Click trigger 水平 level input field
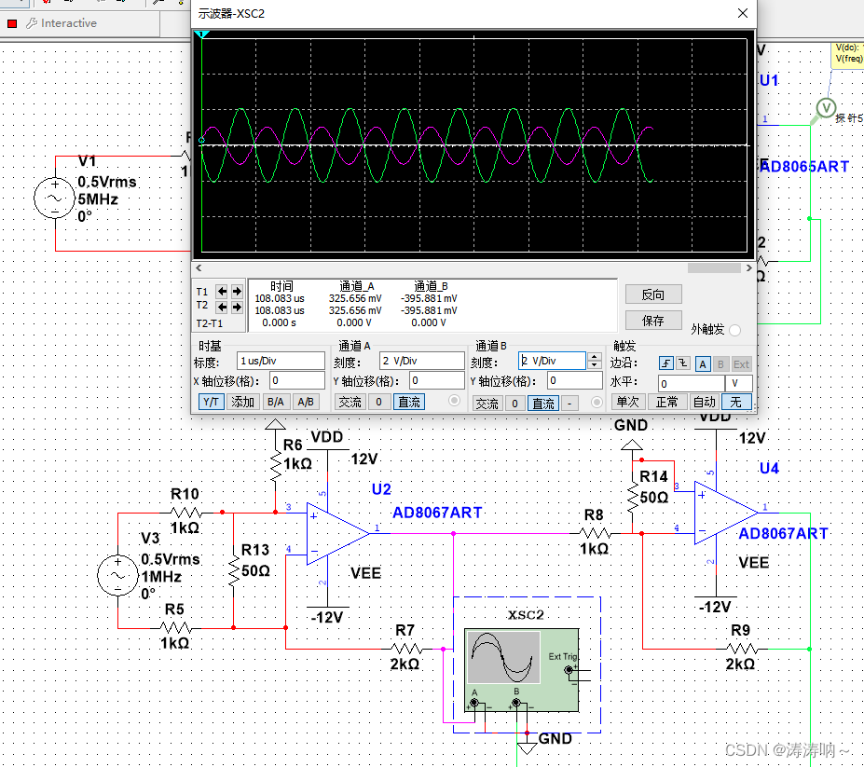 (x=691, y=383)
